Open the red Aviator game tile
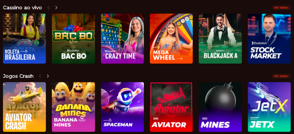The width and height of the screenshot is (294, 134). point(171,107)
